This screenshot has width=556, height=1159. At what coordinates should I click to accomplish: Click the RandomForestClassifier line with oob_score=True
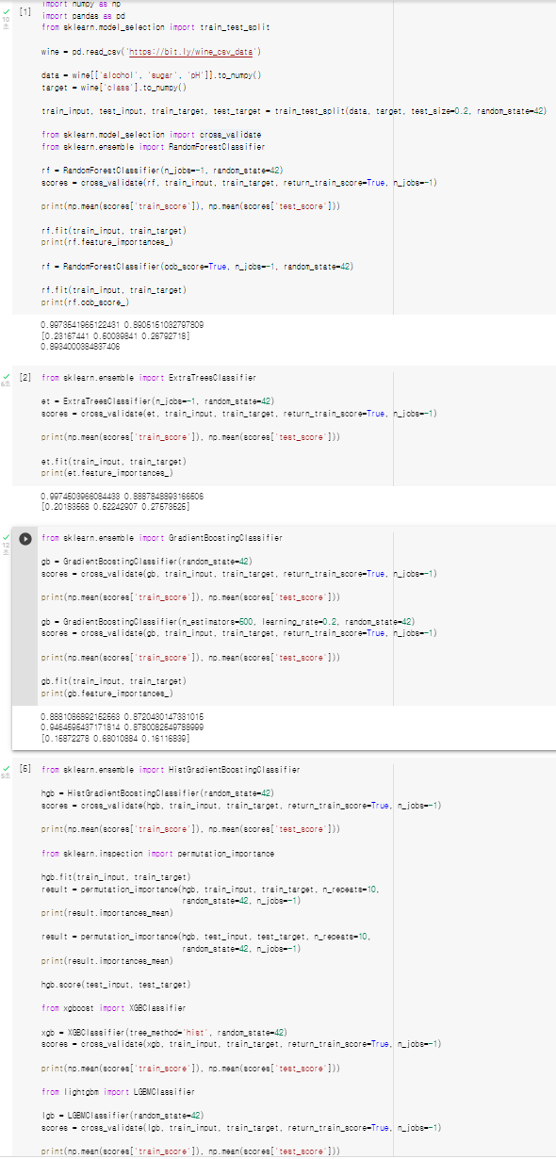(198, 267)
